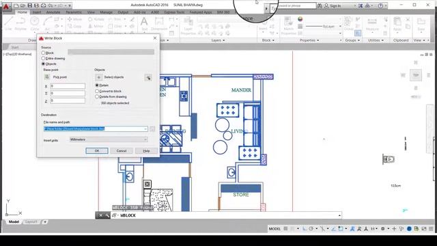Open the file name and path dropdown
Screen dimensions: 437x246
pos(145,129)
